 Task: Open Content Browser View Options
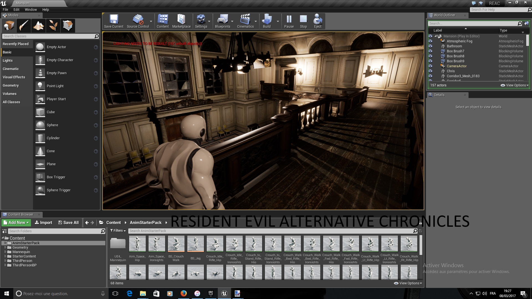click(x=408, y=283)
